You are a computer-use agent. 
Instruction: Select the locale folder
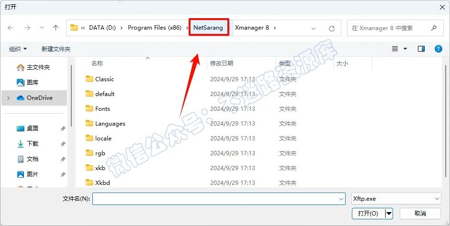point(103,139)
